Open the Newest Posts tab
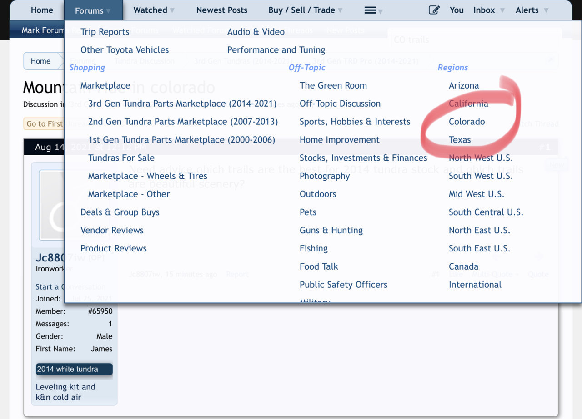 (222, 10)
